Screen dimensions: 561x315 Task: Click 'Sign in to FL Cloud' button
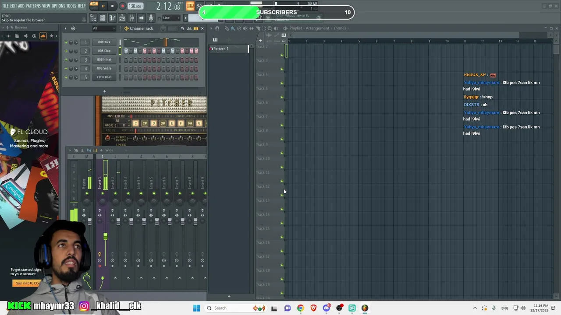[x=28, y=283]
